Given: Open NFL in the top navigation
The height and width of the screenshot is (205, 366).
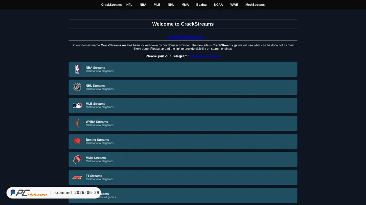Looking at the screenshot, I should tap(129, 5).
